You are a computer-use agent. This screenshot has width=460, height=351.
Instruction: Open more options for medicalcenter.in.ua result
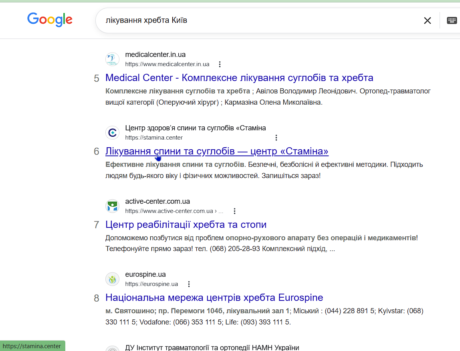tap(220, 64)
